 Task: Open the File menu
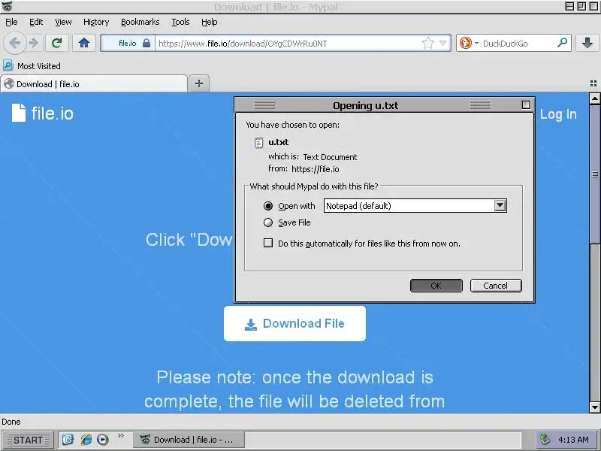click(x=11, y=22)
